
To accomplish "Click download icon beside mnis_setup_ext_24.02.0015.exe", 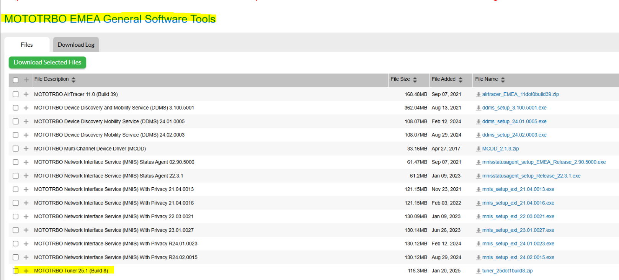I will pyautogui.click(x=479, y=258).
